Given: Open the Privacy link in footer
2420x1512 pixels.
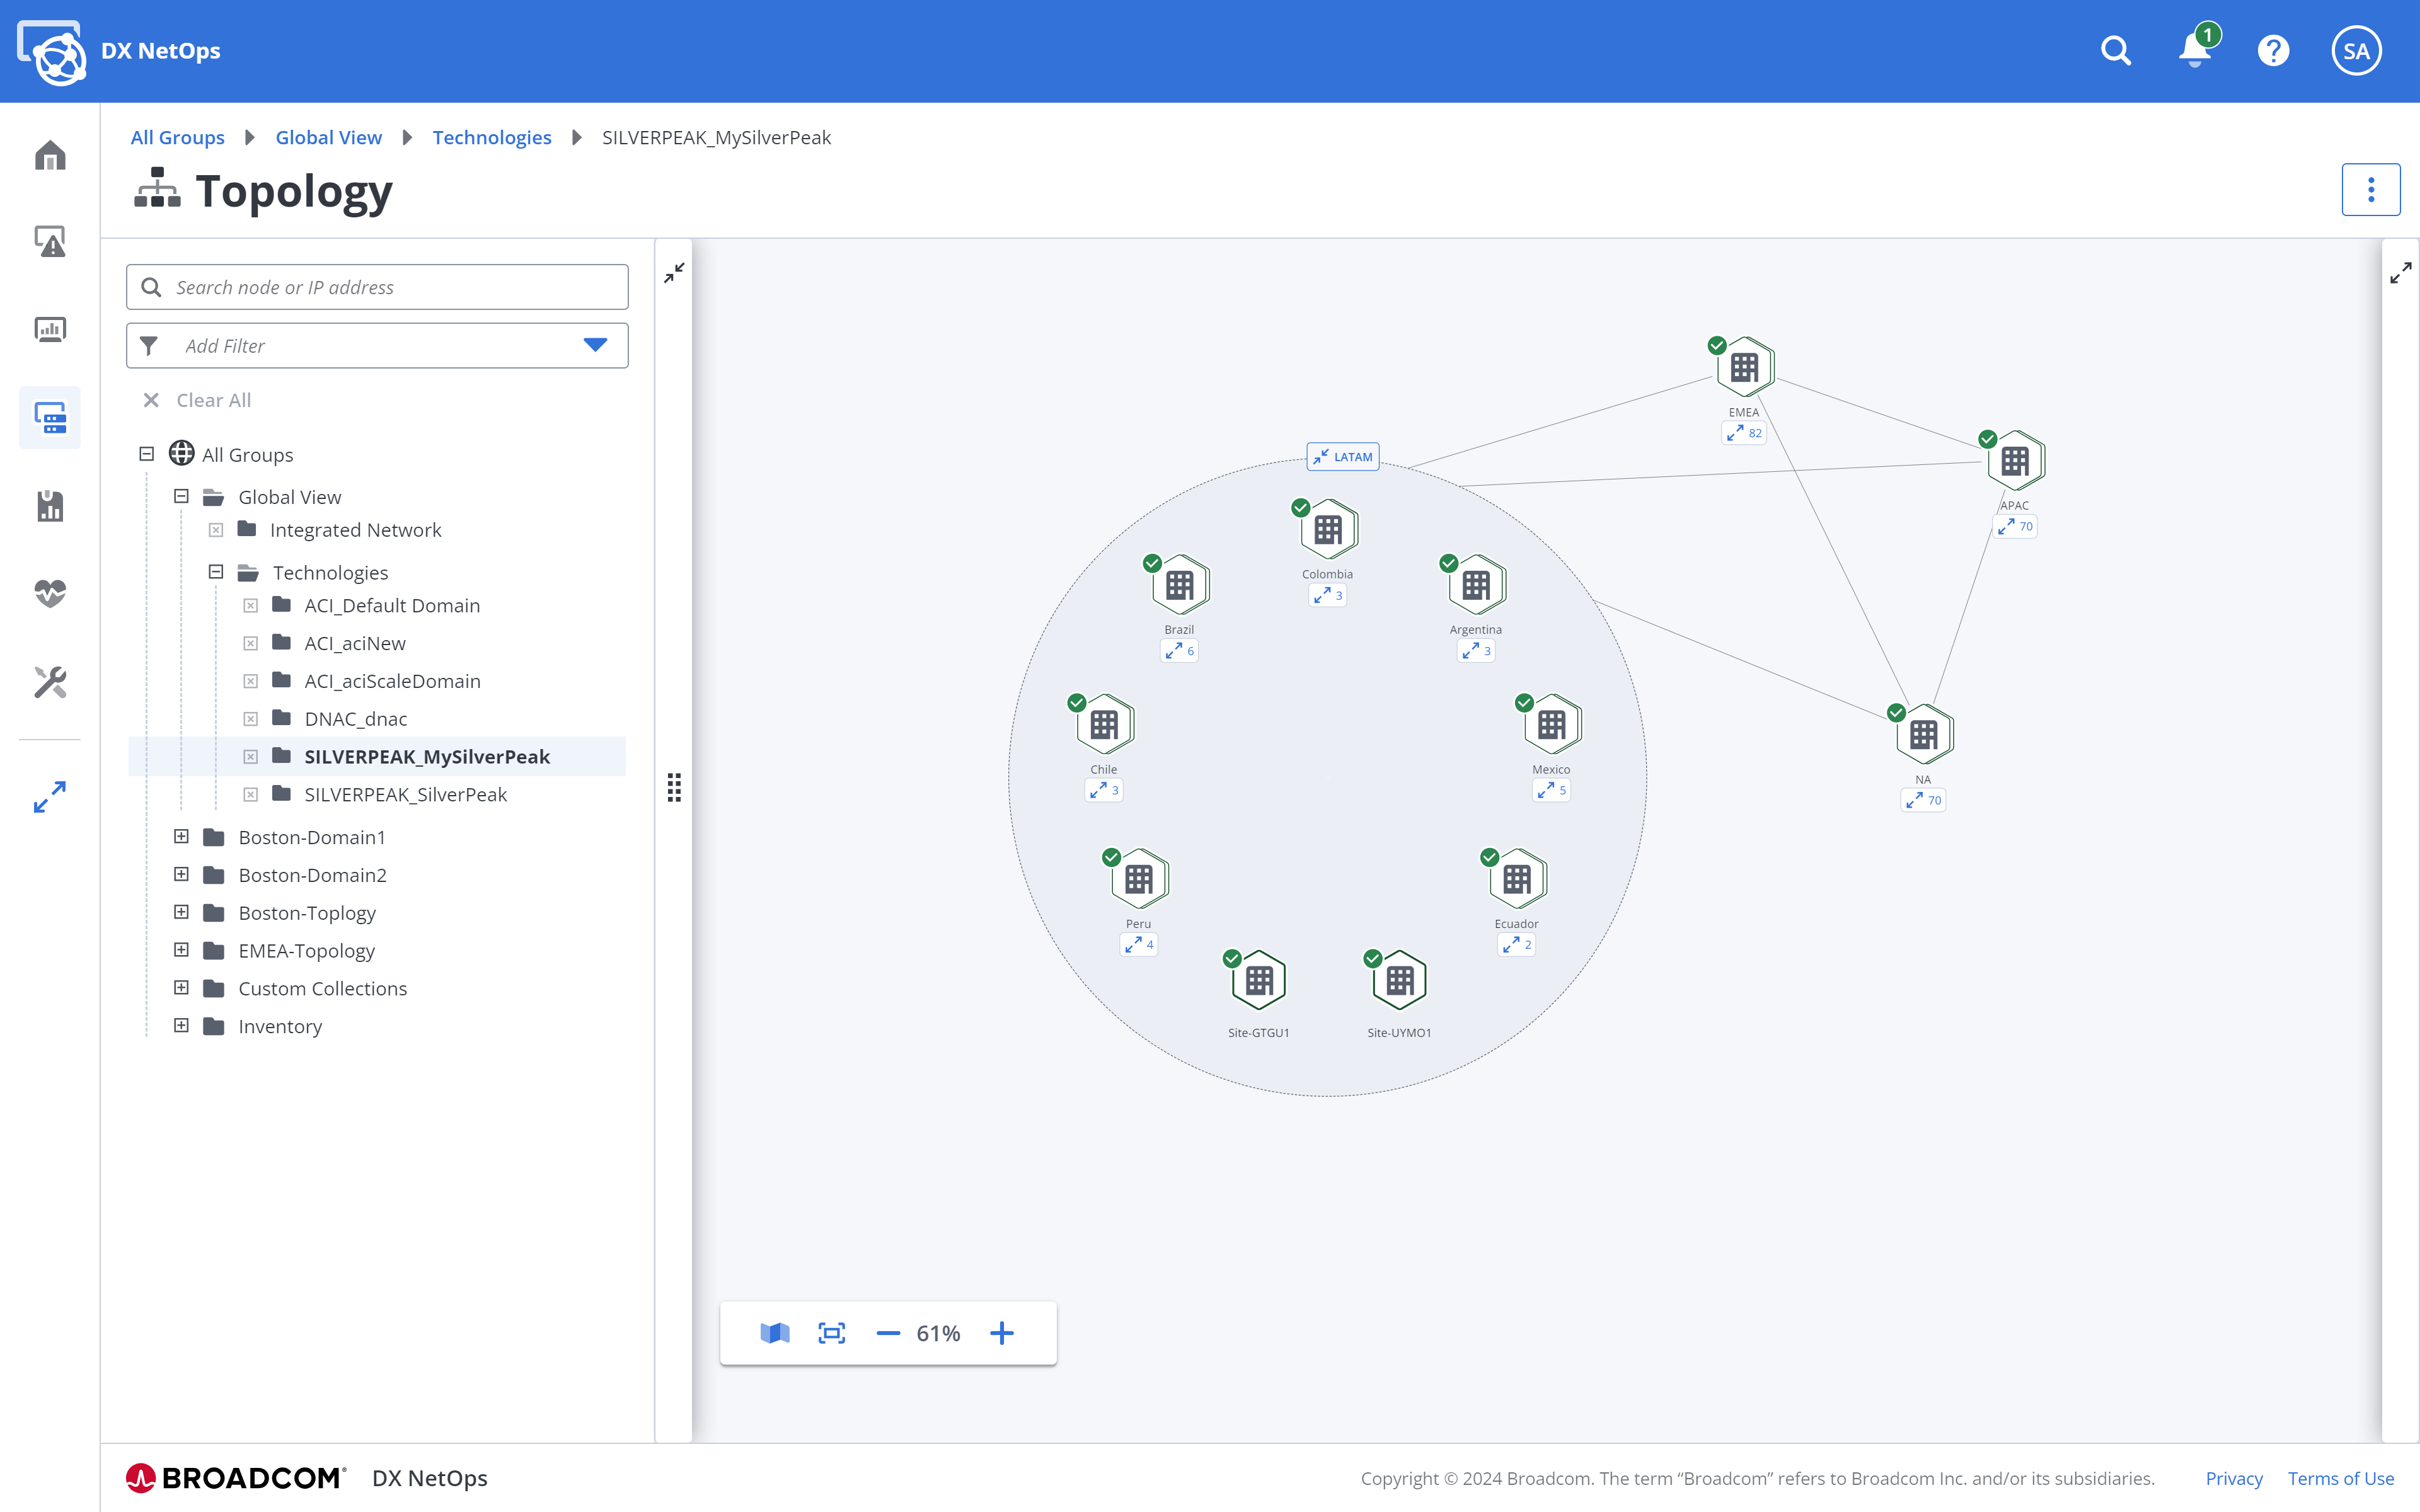Looking at the screenshot, I should pos(2234,1478).
